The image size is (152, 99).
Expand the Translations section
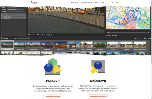click(13, 14)
